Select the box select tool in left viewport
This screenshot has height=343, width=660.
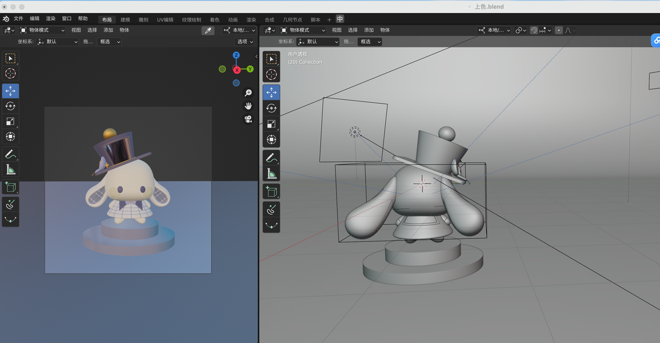pyautogui.click(x=10, y=58)
